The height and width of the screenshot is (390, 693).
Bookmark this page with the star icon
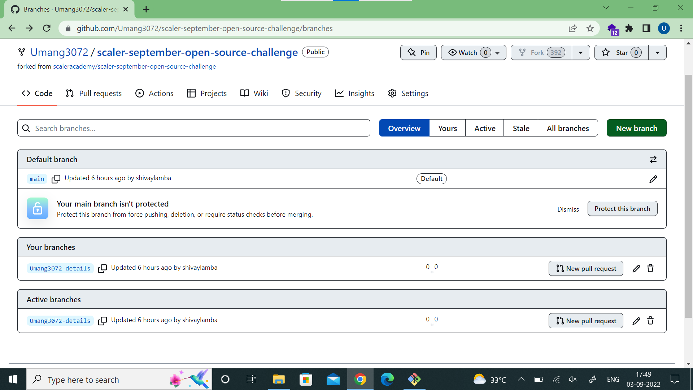pos(590,28)
